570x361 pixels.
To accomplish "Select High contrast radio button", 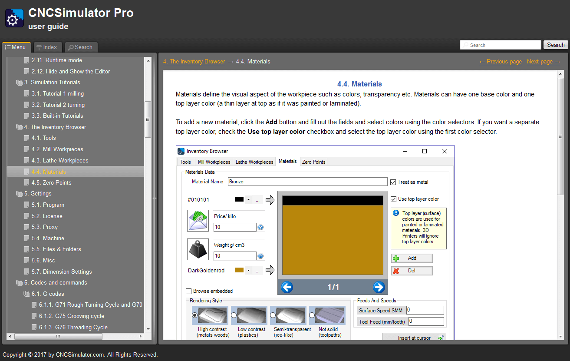I will pyautogui.click(x=195, y=315).
